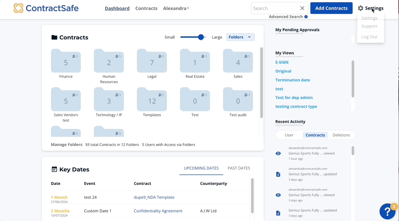Open the help question mark bubble
This screenshot has height=221, width=399.
tap(387, 211)
